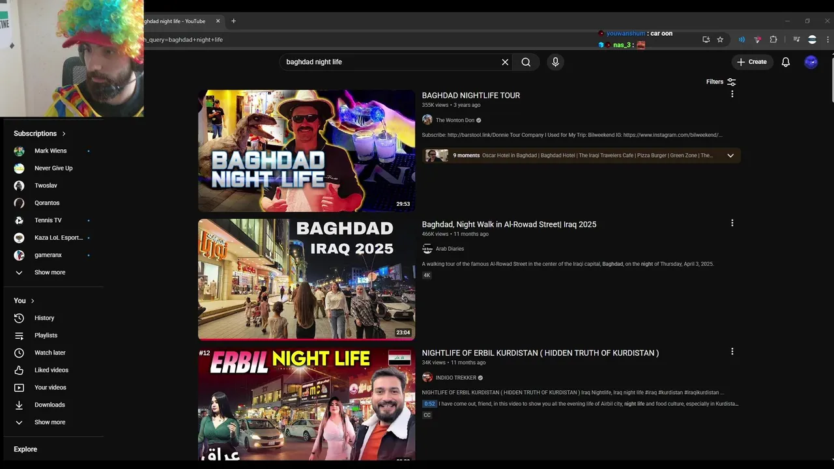Click the install app icon in address bar
The height and width of the screenshot is (469, 834).
706,40
